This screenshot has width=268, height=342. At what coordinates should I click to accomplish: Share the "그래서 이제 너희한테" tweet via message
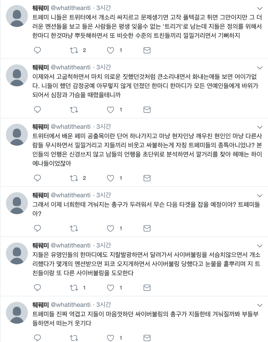[147, 229]
